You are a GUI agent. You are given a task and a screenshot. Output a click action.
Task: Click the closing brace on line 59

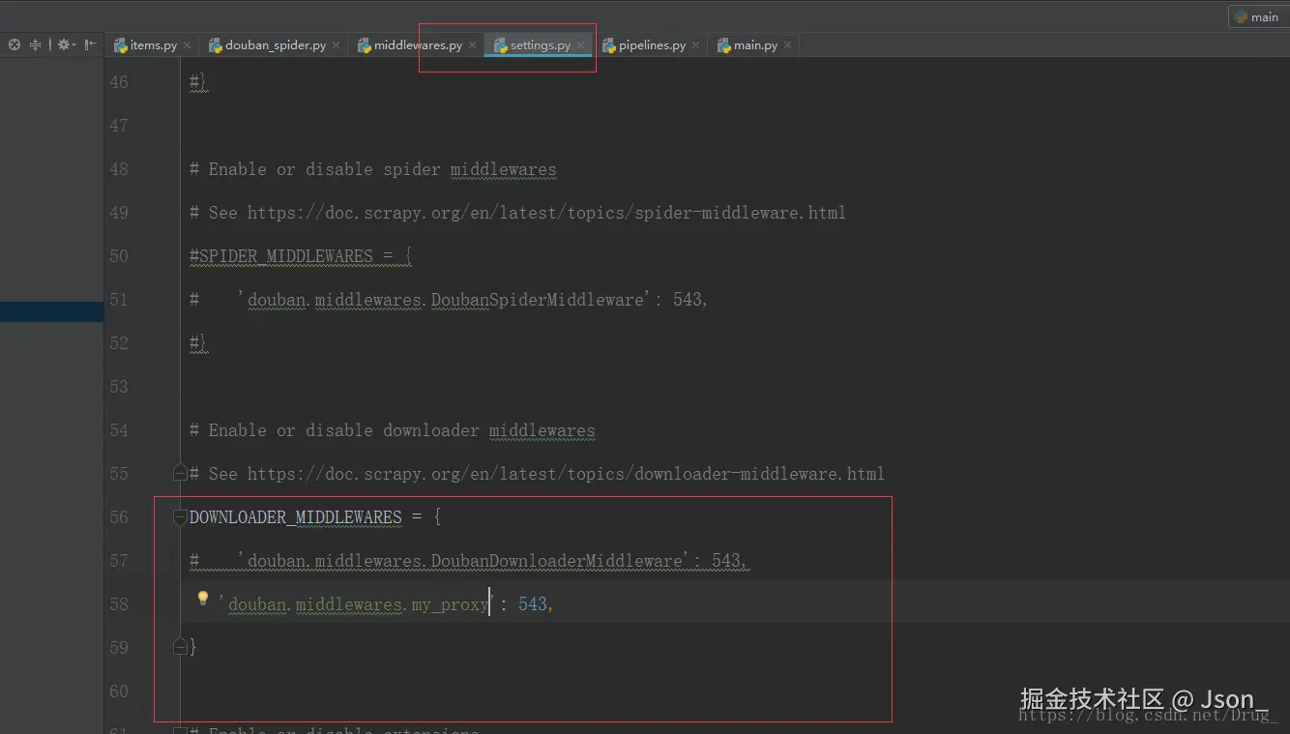[x=193, y=647]
